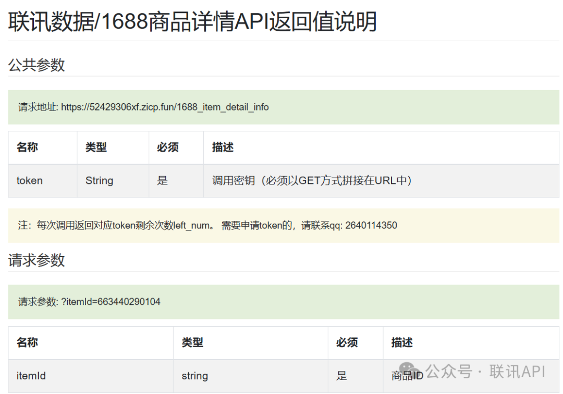Screen dimensions: 563x394
Task: Click the 是 value in the itemId row
Action: (342, 376)
